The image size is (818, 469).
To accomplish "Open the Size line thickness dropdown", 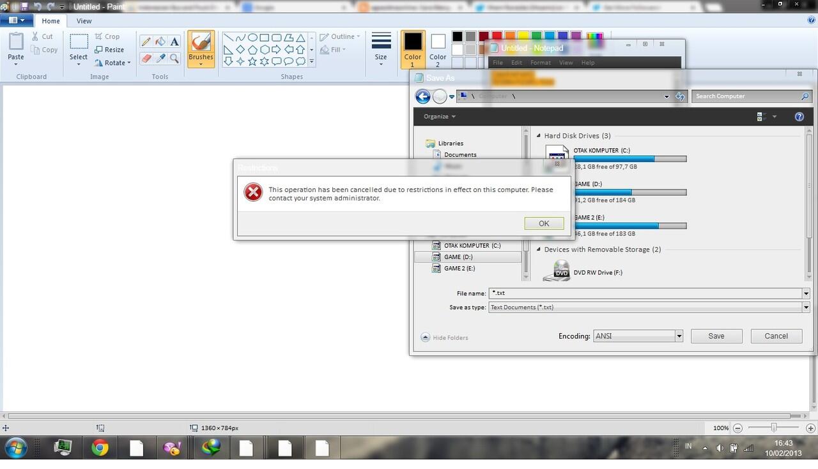I will [381, 49].
